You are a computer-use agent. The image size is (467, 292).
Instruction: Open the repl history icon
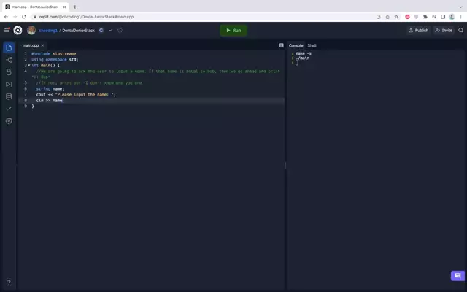pyautogui.click(x=120, y=30)
